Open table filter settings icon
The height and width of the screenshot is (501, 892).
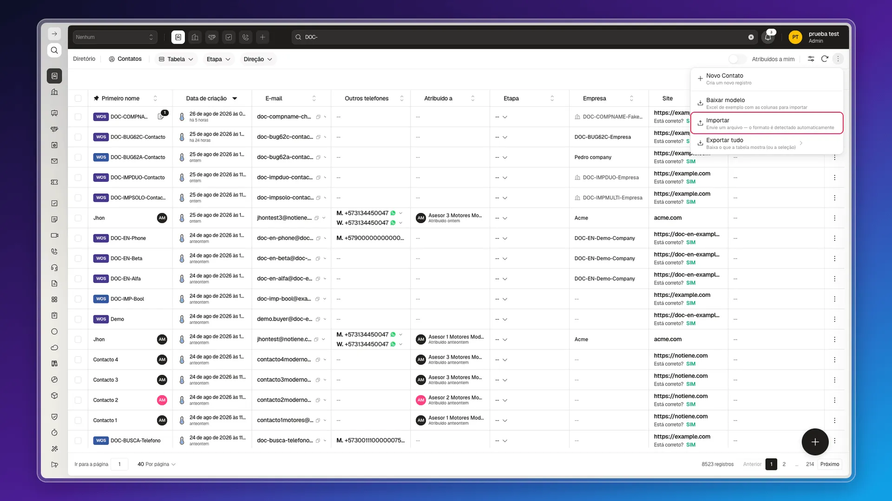(x=811, y=59)
